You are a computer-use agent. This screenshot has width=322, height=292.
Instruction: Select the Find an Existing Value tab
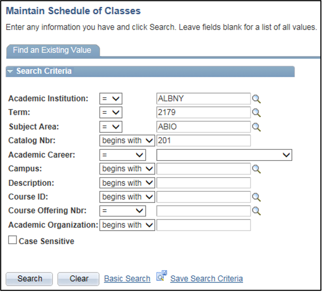(x=52, y=51)
